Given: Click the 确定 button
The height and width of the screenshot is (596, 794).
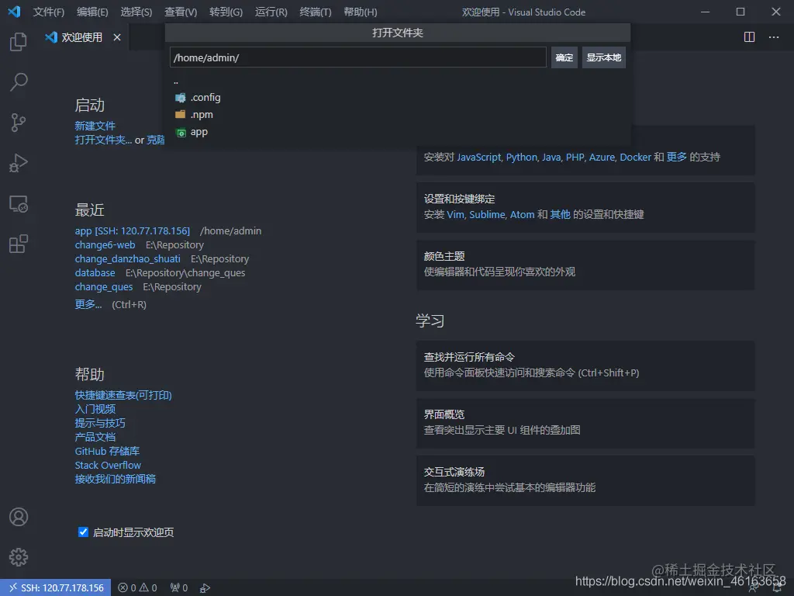Looking at the screenshot, I should click(x=564, y=57).
